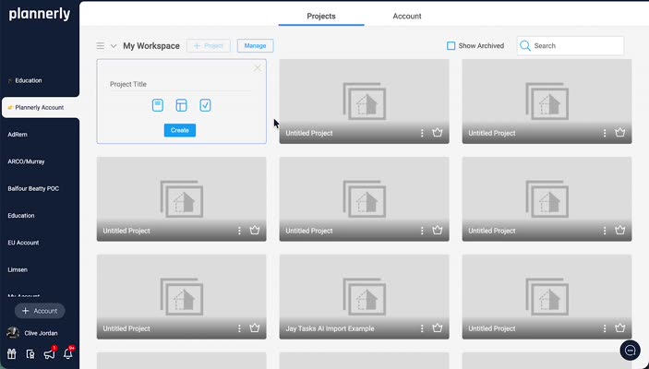The image size is (649, 369).
Task: Switch to the Projects tab
Action: pos(321,16)
